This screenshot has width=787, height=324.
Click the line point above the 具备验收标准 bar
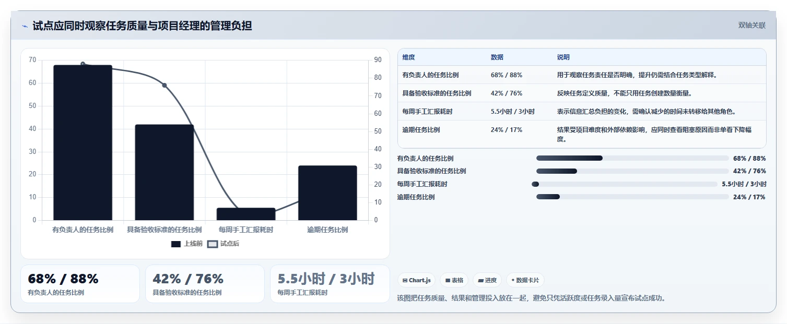point(164,85)
